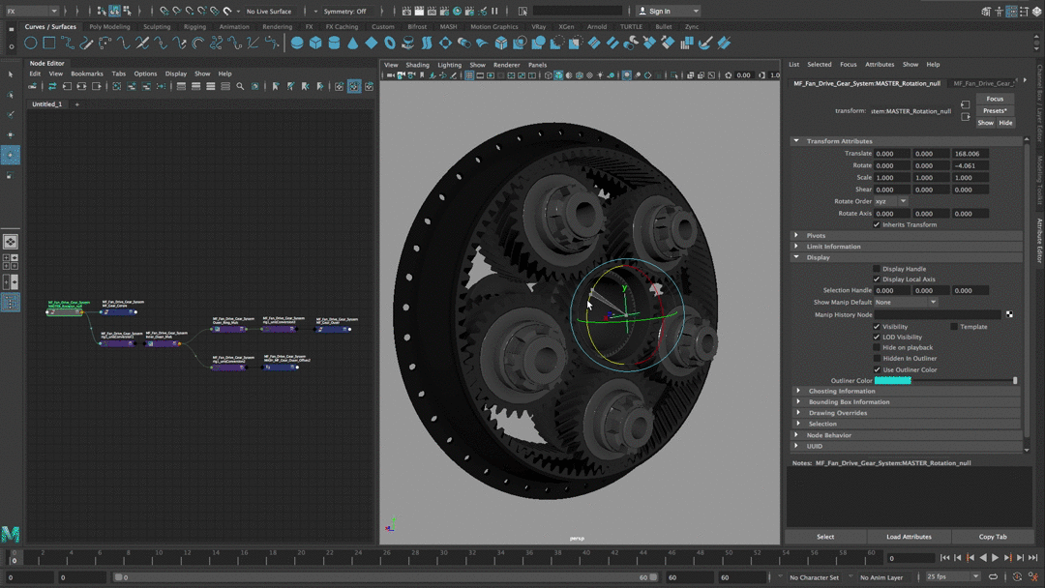Viewport: 1045px width, 588px height.
Task: Enable Hide on playback checkbox
Action: tap(877, 347)
